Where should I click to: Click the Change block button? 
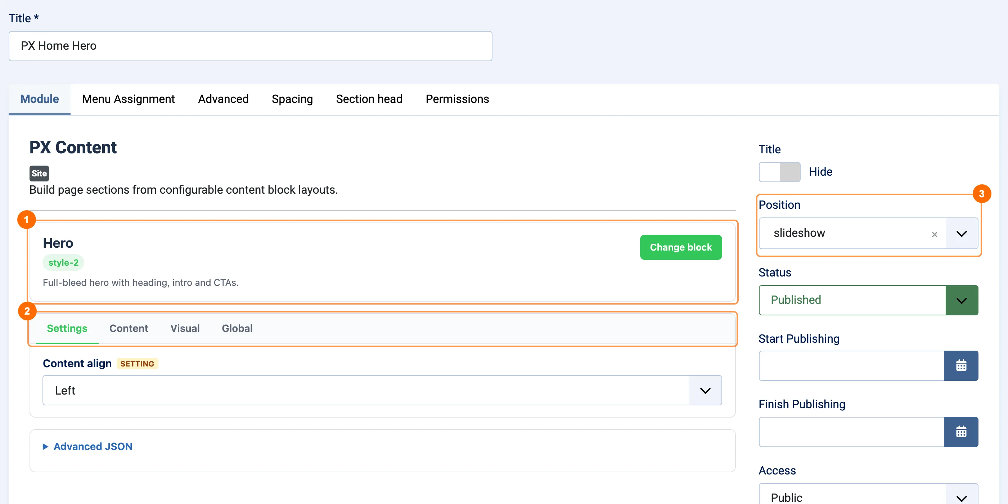pos(680,247)
